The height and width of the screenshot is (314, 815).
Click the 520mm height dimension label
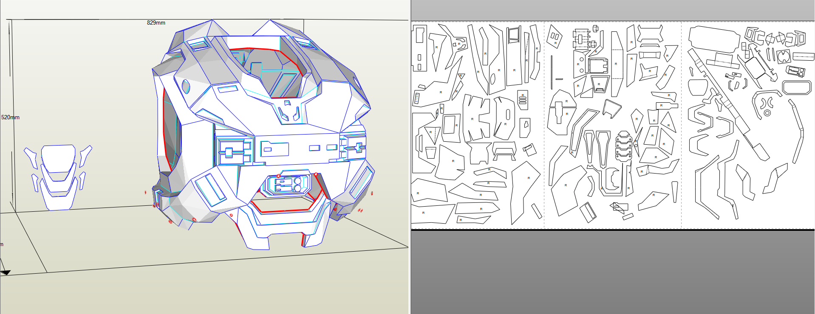[x=10, y=117]
